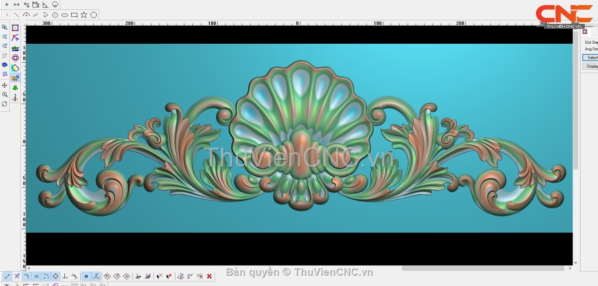Click the second diamond grid icon
The image size is (598, 286).
[117, 276]
